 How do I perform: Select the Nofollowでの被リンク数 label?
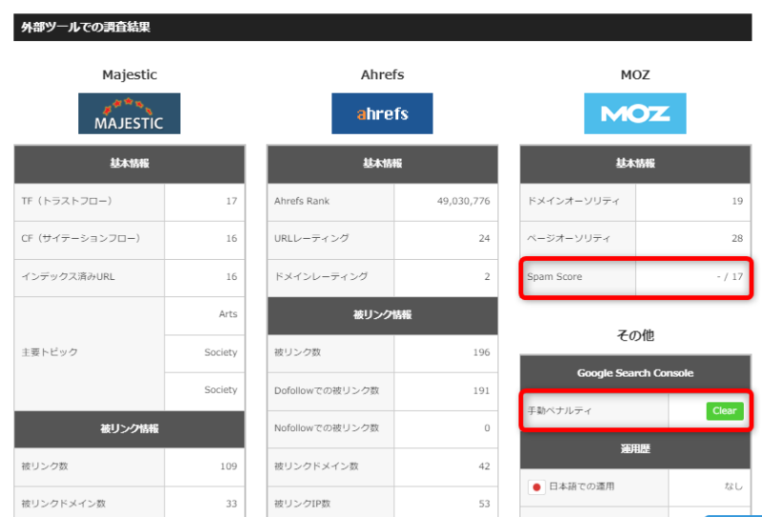click(x=327, y=428)
